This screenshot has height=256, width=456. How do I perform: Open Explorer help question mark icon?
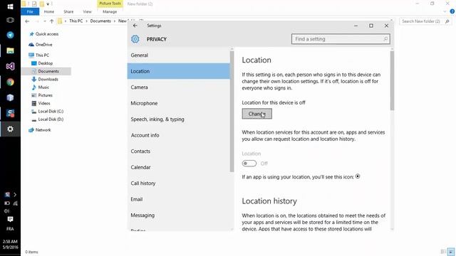(452, 11)
